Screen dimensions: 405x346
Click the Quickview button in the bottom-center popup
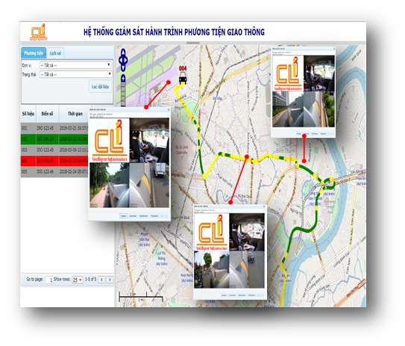click(242, 295)
